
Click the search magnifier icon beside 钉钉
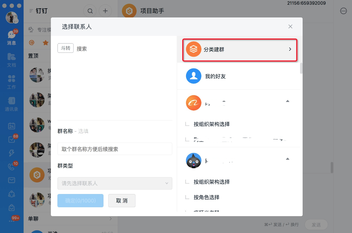[x=90, y=11]
